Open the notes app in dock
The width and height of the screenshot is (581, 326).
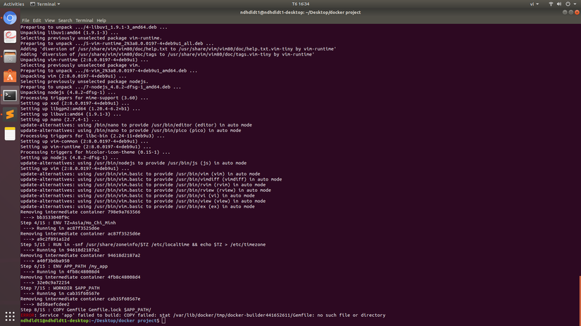[x=10, y=133]
